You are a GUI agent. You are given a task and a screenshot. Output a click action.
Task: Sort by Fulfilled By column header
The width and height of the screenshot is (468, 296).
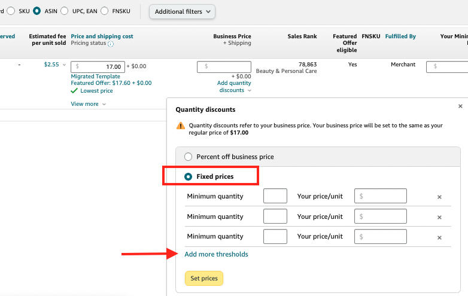coord(400,36)
